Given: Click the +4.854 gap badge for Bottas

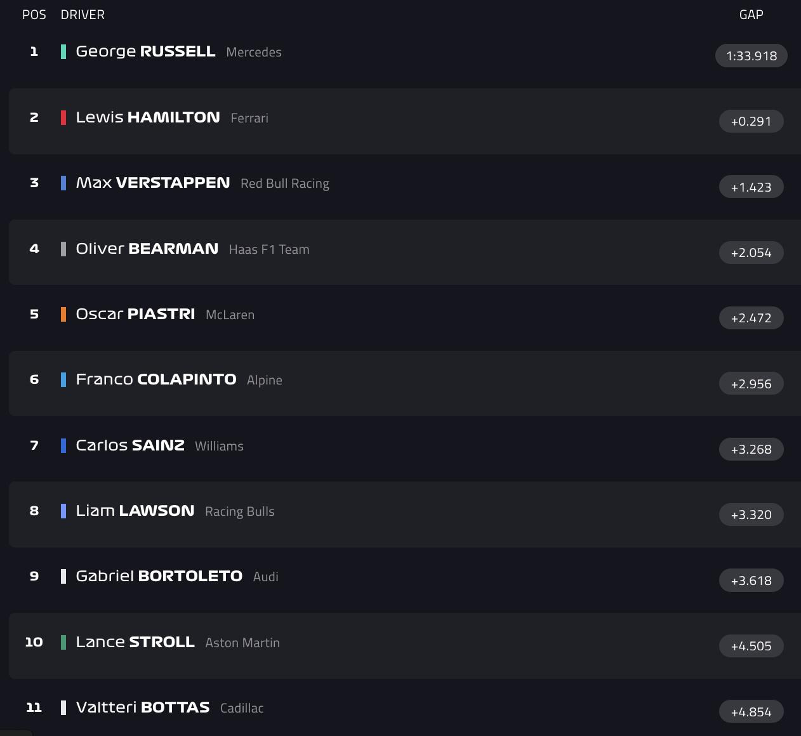Looking at the screenshot, I should (x=751, y=711).
